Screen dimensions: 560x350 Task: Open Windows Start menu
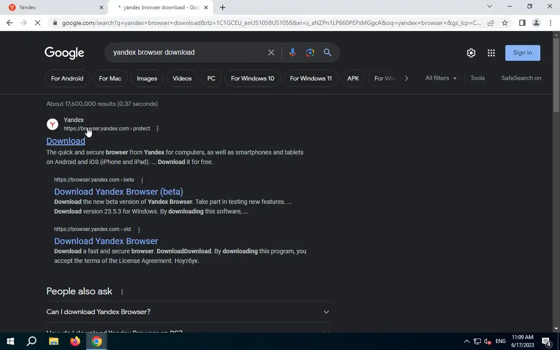click(10, 341)
